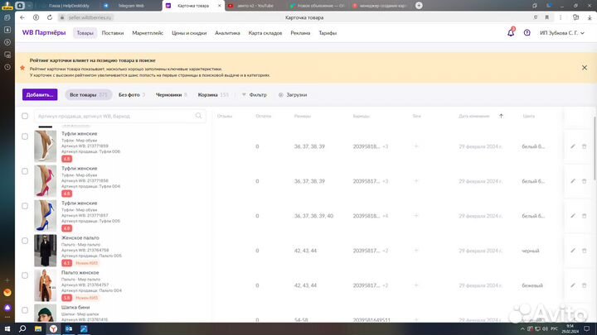Close the yellow rating info banner
Viewport: 597px width, 335px height.
tap(583, 68)
